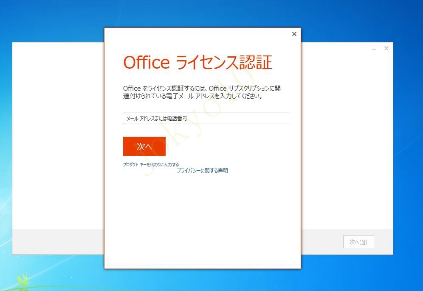Viewport: 423px width, 291px height.
Task: Click the orange 次へ button
Action: (144, 146)
